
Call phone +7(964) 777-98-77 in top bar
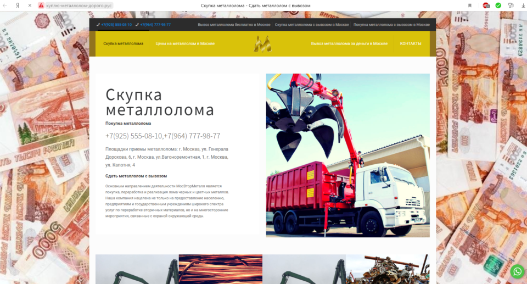[155, 25]
